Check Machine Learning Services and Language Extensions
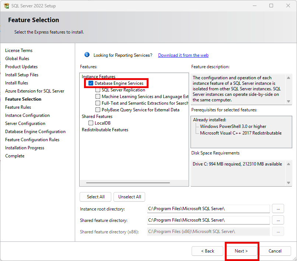297x261 pixels. (x=98, y=97)
